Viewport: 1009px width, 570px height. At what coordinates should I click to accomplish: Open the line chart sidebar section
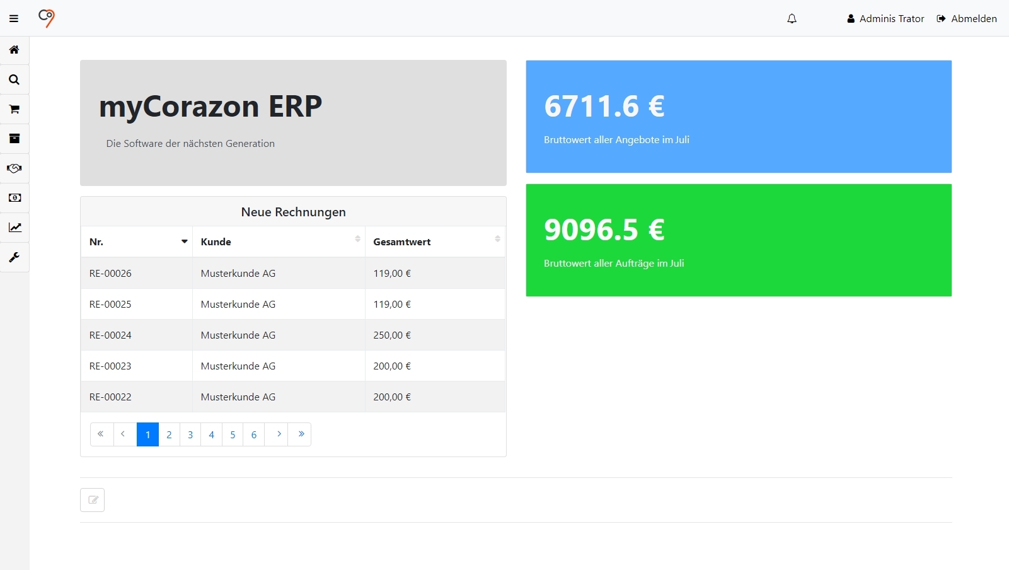pyautogui.click(x=14, y=228)
